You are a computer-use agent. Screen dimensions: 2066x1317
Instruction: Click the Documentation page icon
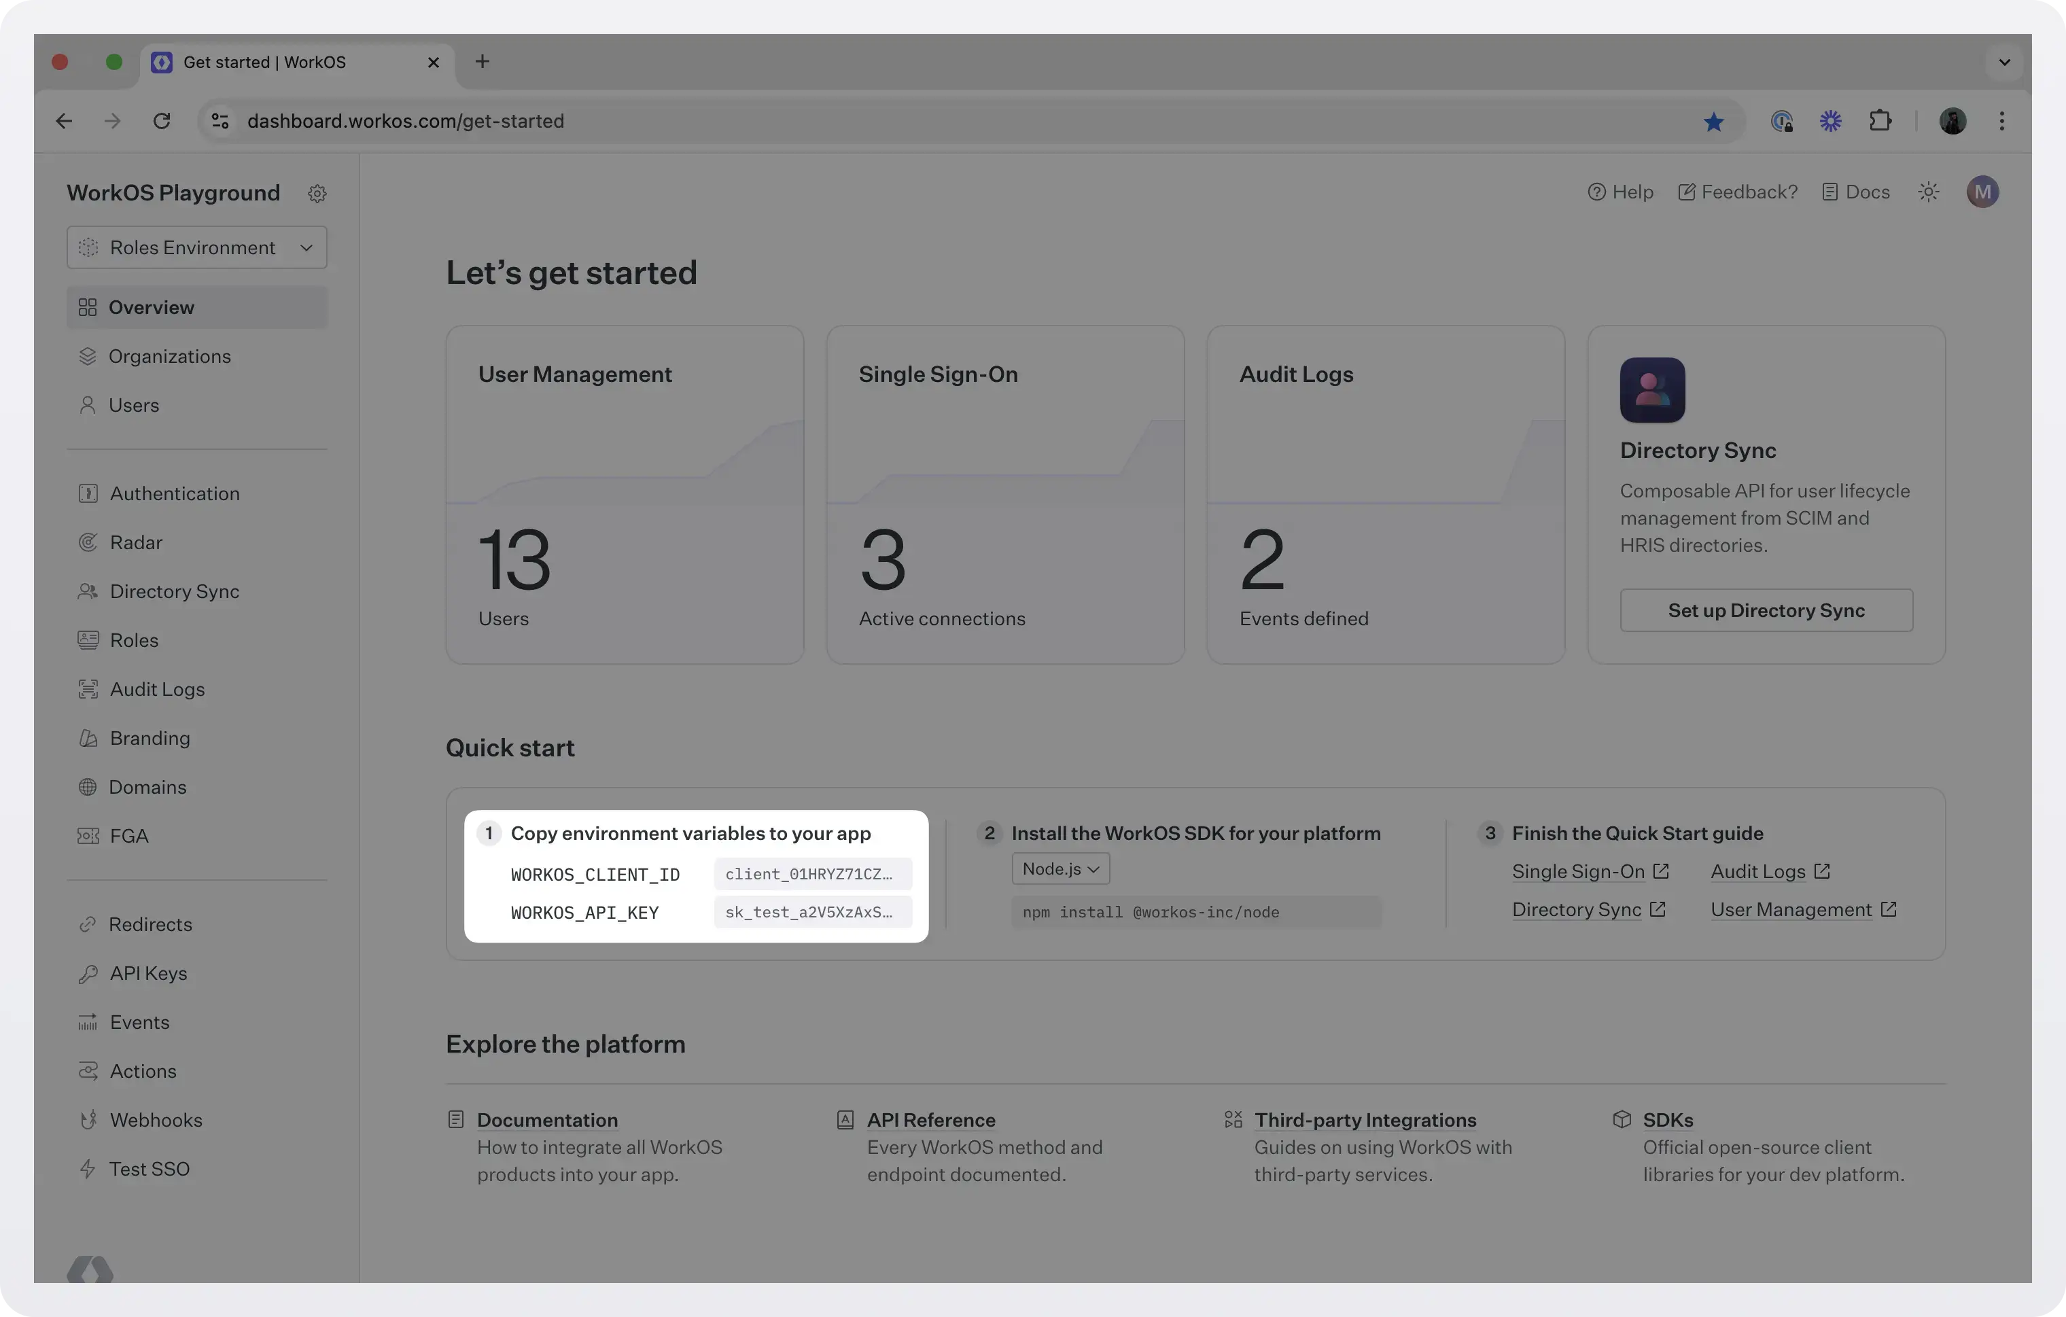[455, 1120]
